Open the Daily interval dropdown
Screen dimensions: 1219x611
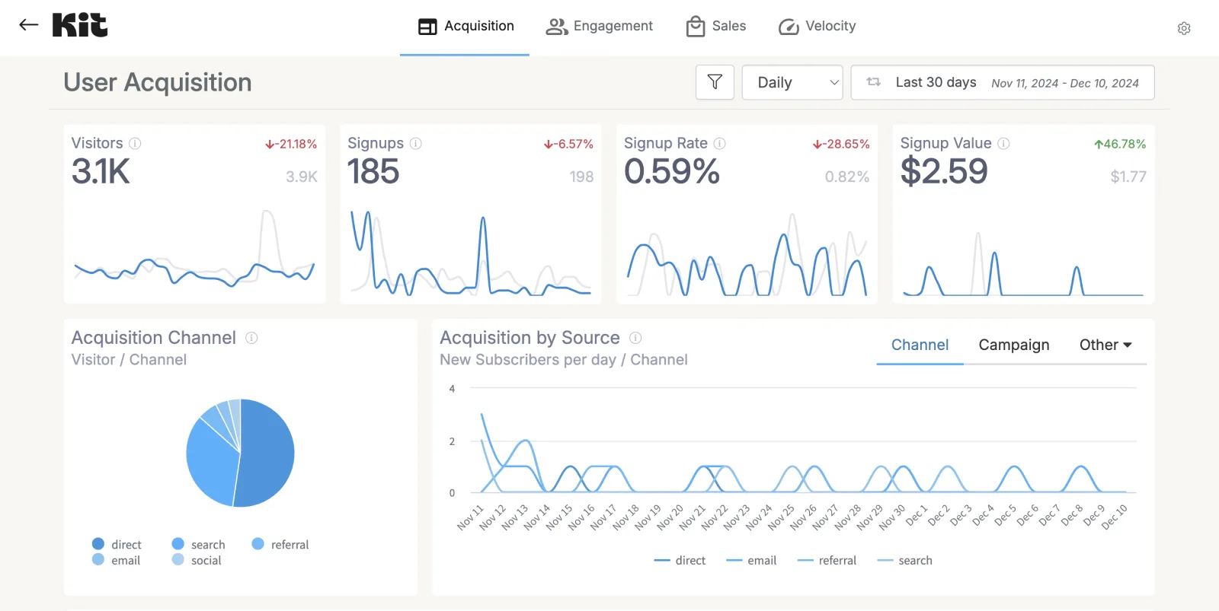click(x=792, y=82)
